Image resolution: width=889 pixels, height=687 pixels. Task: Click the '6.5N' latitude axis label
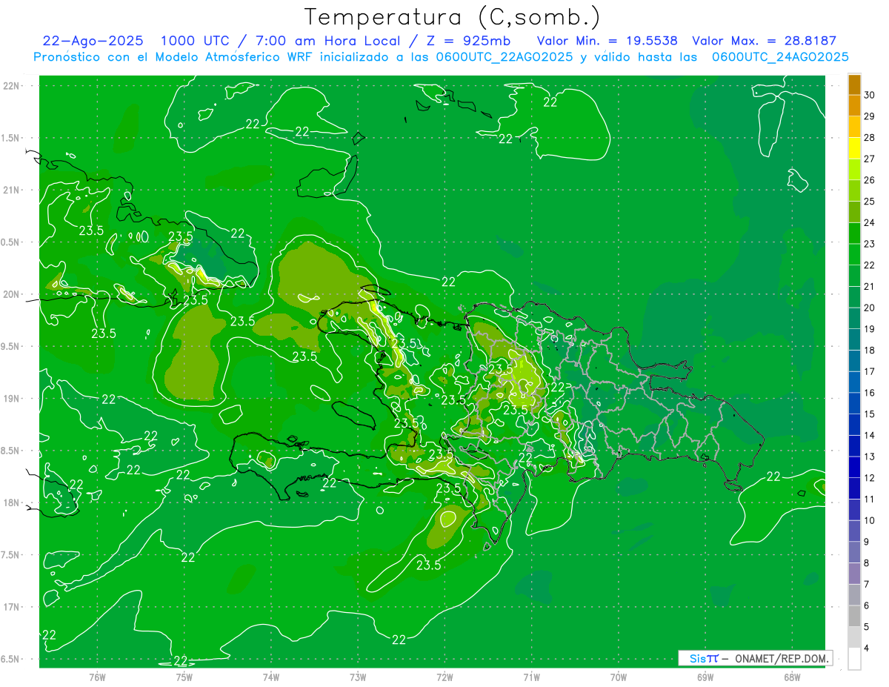click(11, 659)
